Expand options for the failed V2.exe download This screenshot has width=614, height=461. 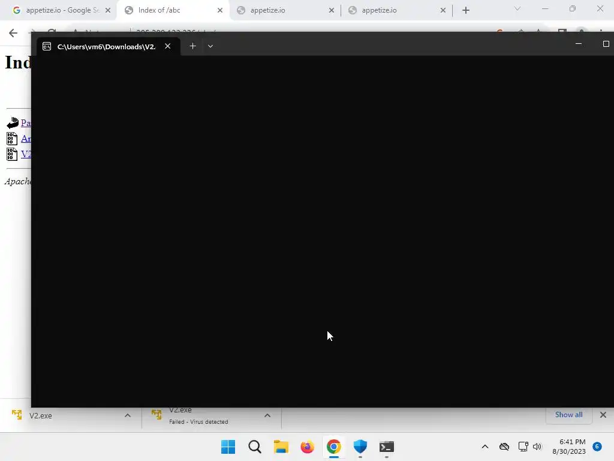click(267, 415)
